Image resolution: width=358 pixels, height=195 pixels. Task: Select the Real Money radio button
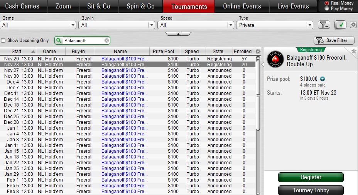coord(327,3)
